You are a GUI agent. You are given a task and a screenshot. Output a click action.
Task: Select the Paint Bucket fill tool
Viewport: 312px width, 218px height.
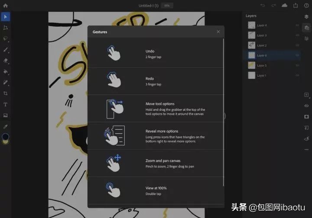[x=5, y=71]
